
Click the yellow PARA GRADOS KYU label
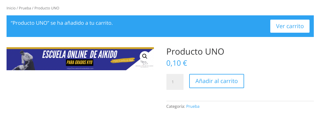80,63
